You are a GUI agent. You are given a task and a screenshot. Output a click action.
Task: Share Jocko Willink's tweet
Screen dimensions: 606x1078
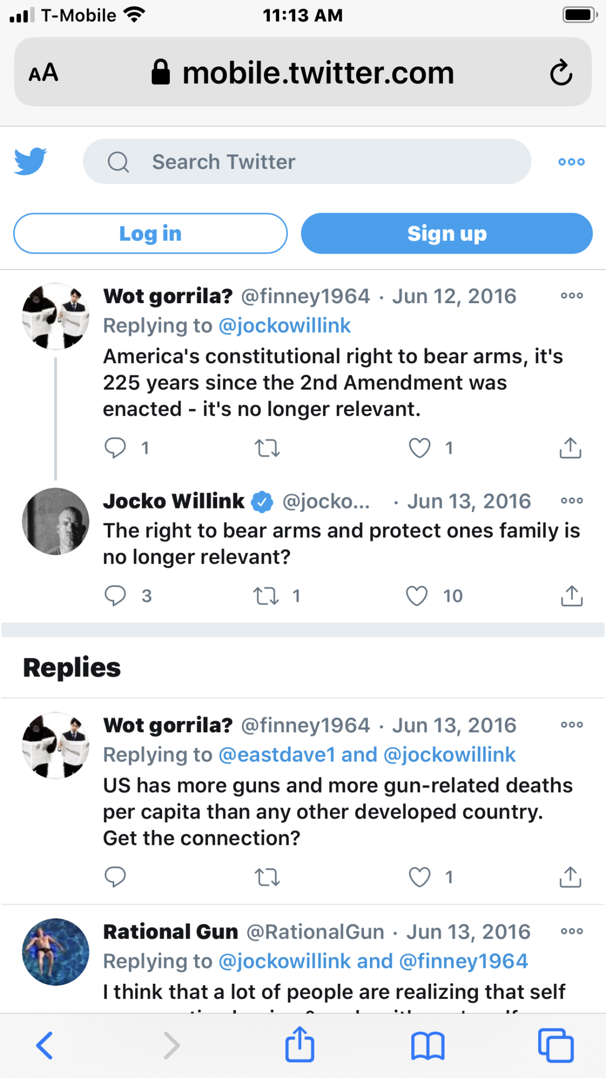click(571, 596)
